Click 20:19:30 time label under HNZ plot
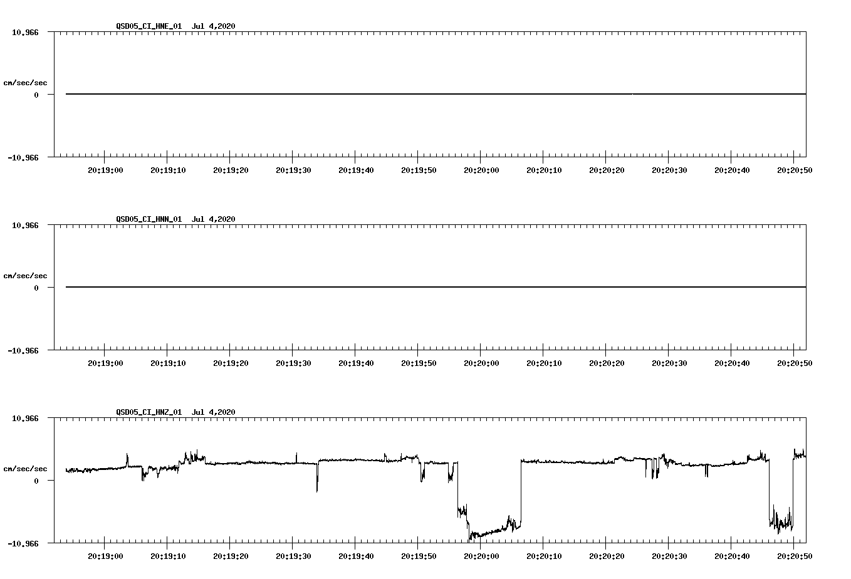This screenshot has height=579, width=851. coord(293,556)
